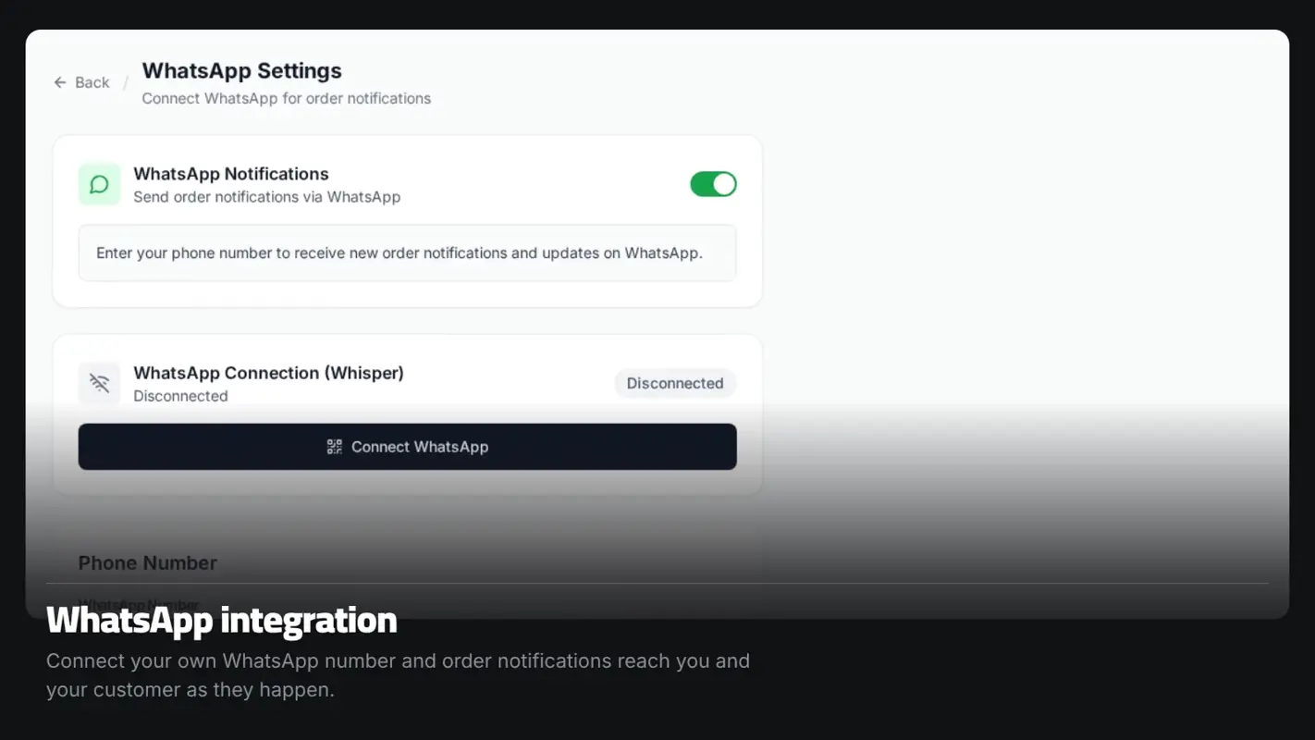Click the wifi-off icon beside WhatsApp Connection
The image size is (1315, 740).
coord(99,383)
